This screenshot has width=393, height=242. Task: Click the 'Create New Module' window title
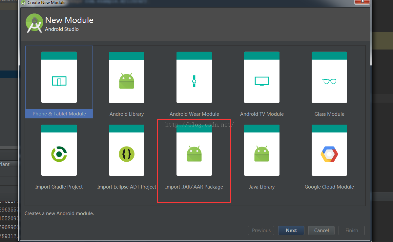46,3
